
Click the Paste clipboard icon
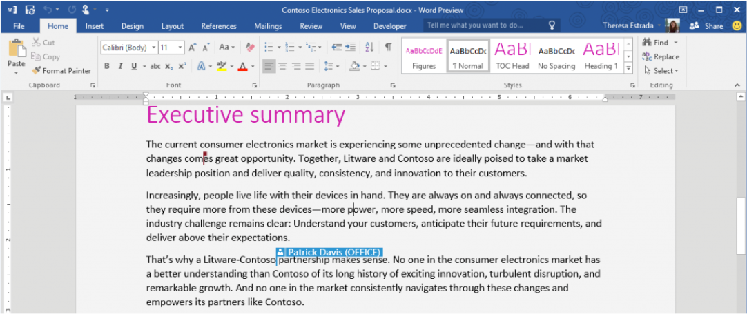click(x=17, y=48)
